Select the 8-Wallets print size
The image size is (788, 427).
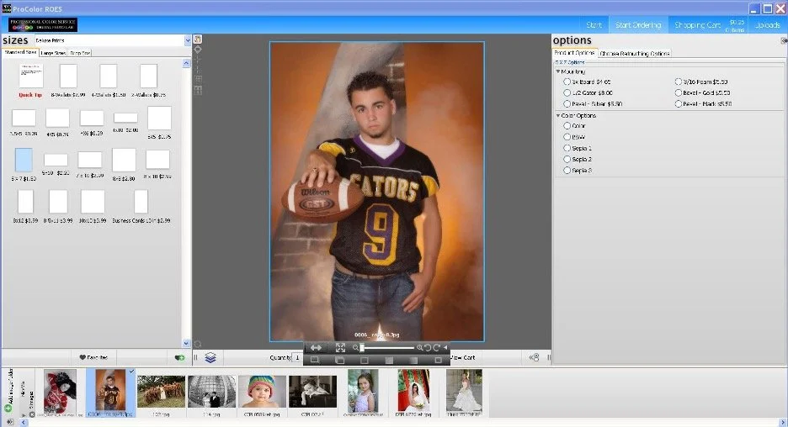68,76
